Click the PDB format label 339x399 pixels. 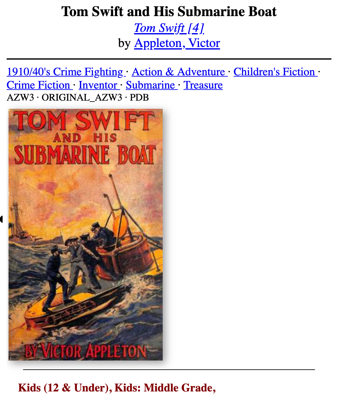[x=139, y=97]
